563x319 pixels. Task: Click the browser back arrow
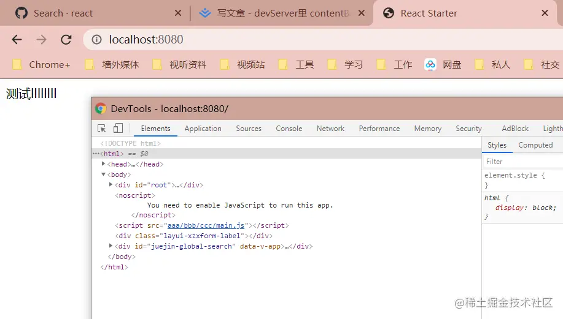[x=17, y=39]
